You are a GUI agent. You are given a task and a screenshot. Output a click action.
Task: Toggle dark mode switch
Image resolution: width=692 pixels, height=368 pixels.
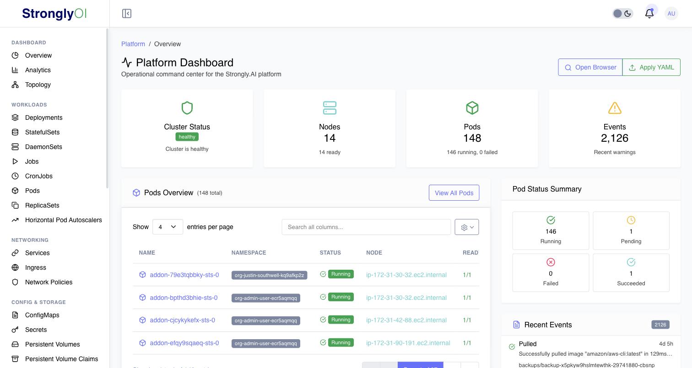(x=622, y=14)
